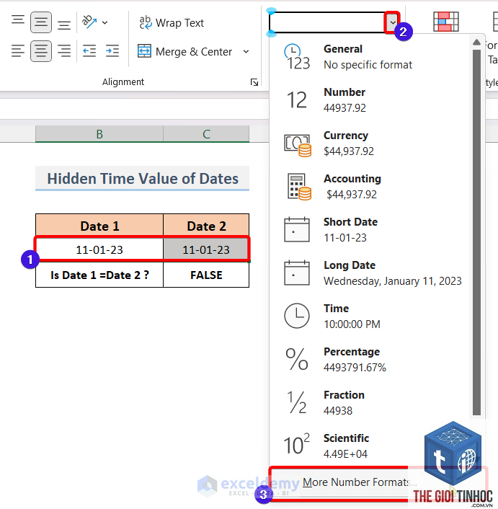Click scroll up arrow in format list
Screen dimensions: 498x509
(476, 43)
